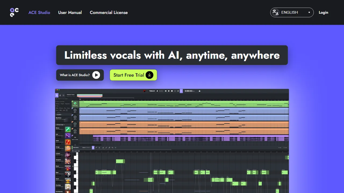Click the What is ACE Studio? button
The width and height of the screenshot is (344, 193).
pos(80,75)
